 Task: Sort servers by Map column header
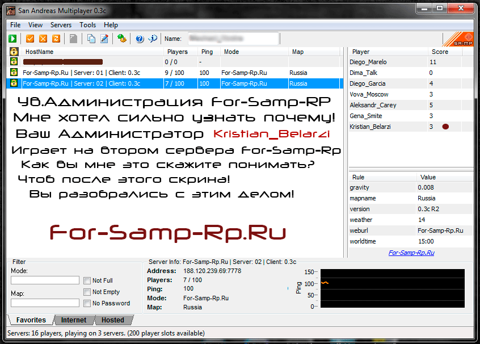[314, 52]
